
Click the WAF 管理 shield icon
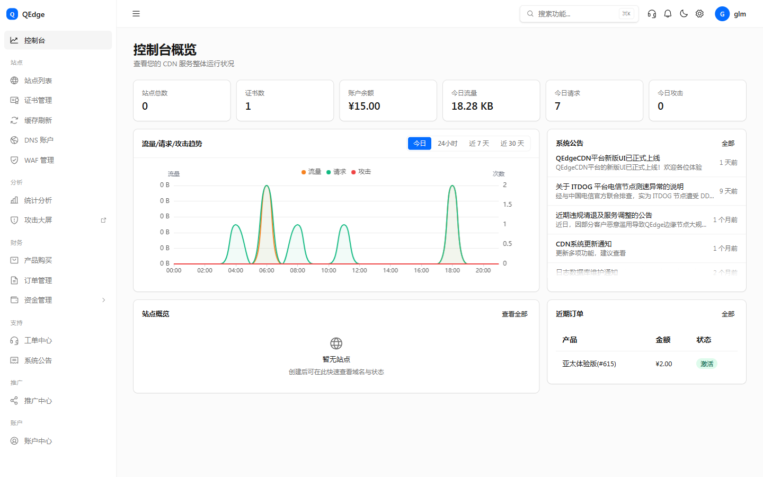(x=14, y=160)
